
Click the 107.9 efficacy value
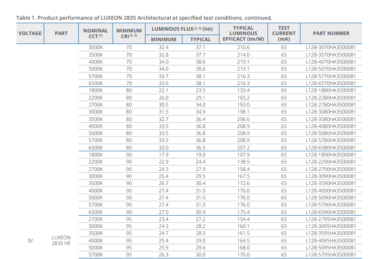[243, 155]
